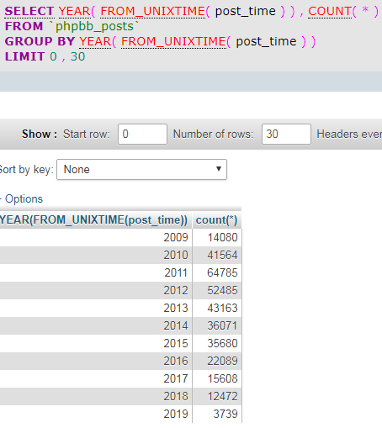Select the year cell 2012
Image resolution: width=382 pixels, height=428 pixels.
pyautogui.click(x=176, y=290)
